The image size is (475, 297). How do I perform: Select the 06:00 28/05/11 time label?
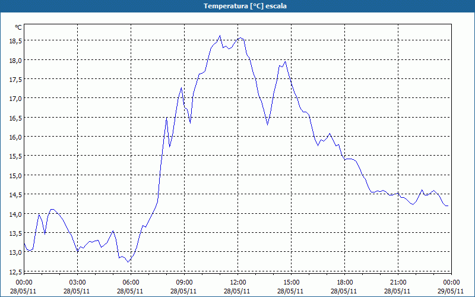tap(131, 287)
